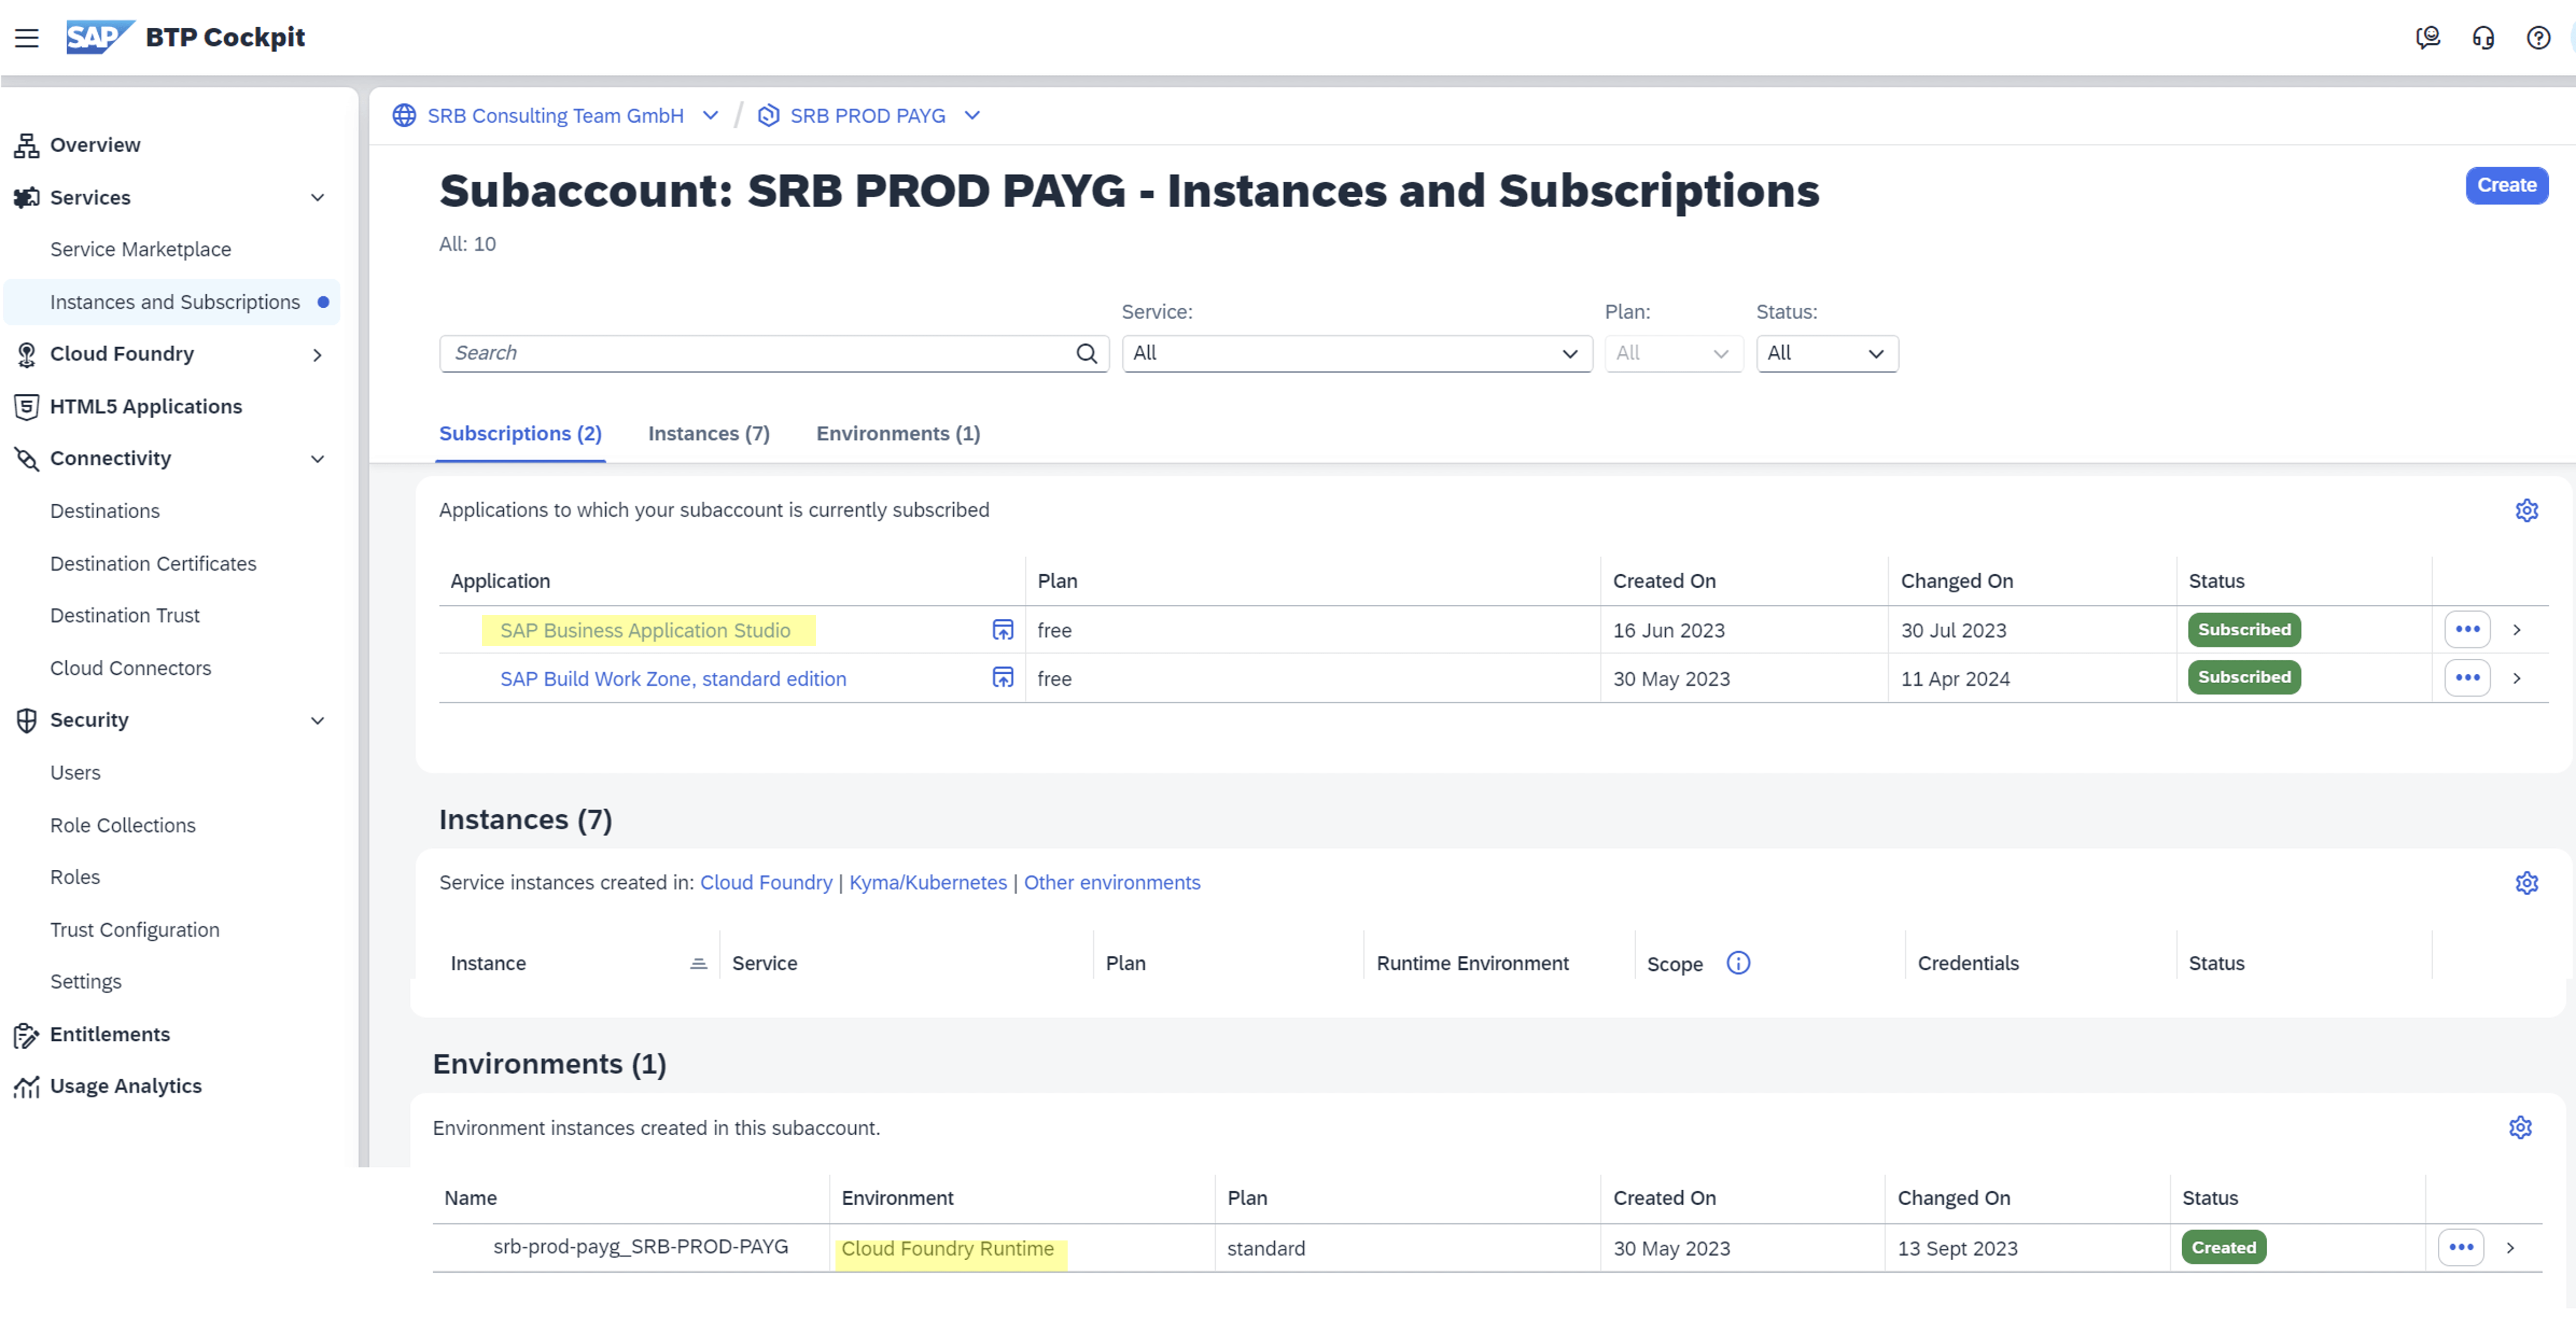Open actions menu for SAP Business Application Studio

click(2467, 630)
